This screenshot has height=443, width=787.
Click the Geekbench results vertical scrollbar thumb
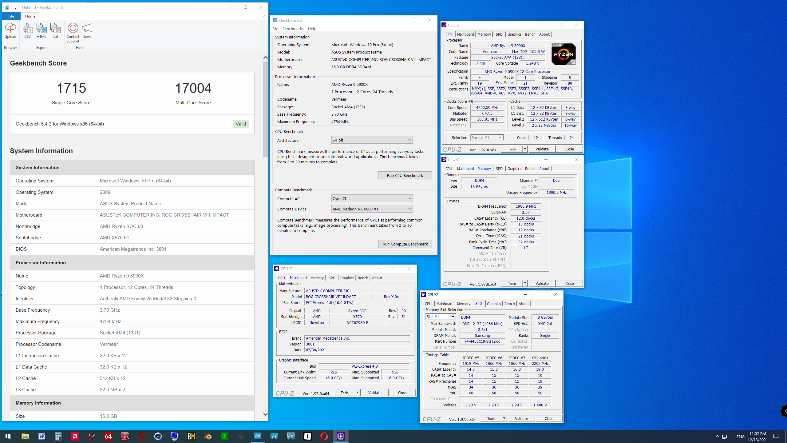pos(265,109)
